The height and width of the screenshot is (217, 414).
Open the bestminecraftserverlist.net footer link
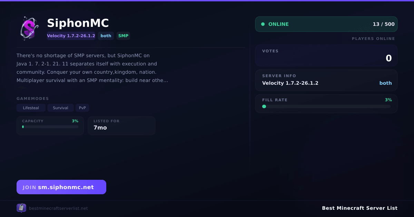pyautogui.click(x=58, y=208)
